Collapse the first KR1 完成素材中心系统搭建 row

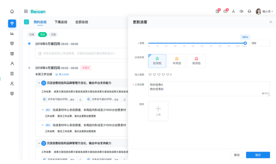(43, 110)
